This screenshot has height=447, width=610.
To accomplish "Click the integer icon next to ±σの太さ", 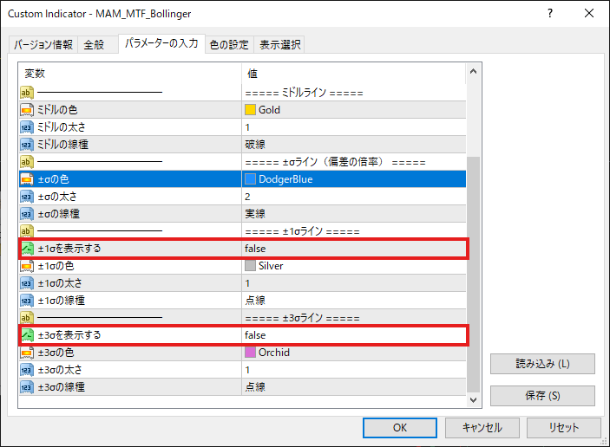I will point(26,197).
